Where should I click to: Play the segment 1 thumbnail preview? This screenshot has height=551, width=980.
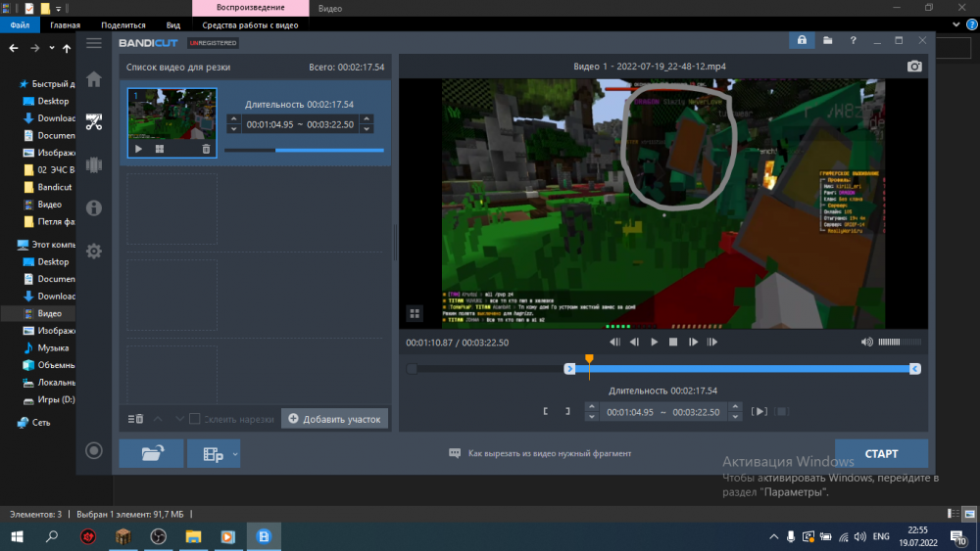[139, 149]
